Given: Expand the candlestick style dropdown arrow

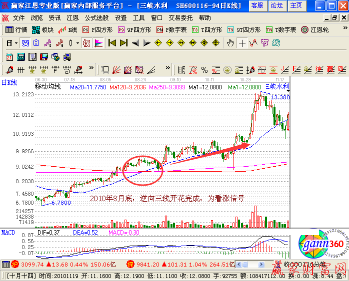Looking at the screenshot, I should click(77, 43).
